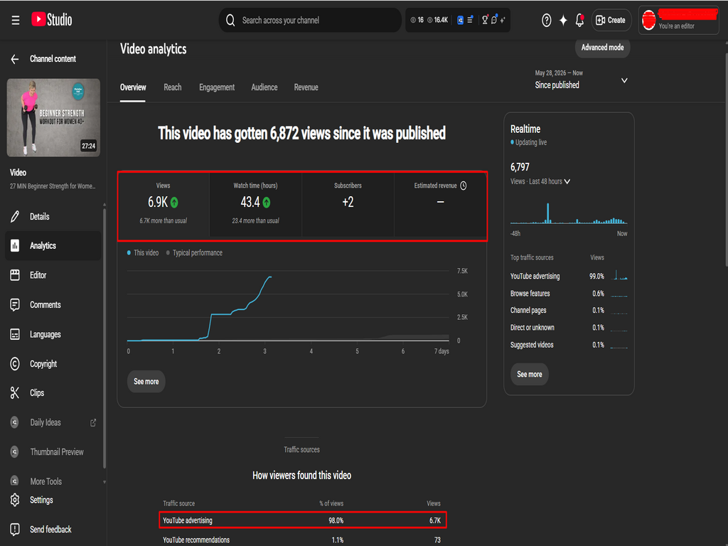Focus the Search across your channel field
Image resolution: width=728 pixels, height=546 pixels.
click(310, 20)
